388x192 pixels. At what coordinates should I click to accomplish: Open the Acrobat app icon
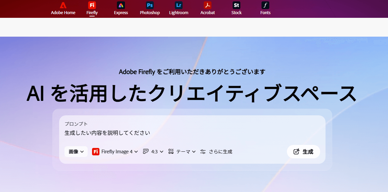tap(208, 5)
